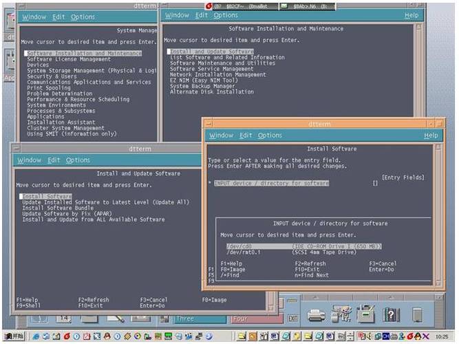Click the scrollbar of Install Software dtterm
The height and width of the screenshot is (344, 459).
click(440, 213)
